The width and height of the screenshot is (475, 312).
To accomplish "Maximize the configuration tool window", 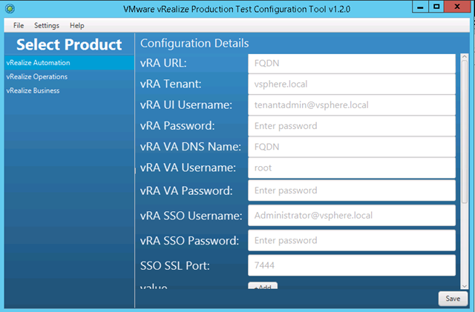I will 436,7.
